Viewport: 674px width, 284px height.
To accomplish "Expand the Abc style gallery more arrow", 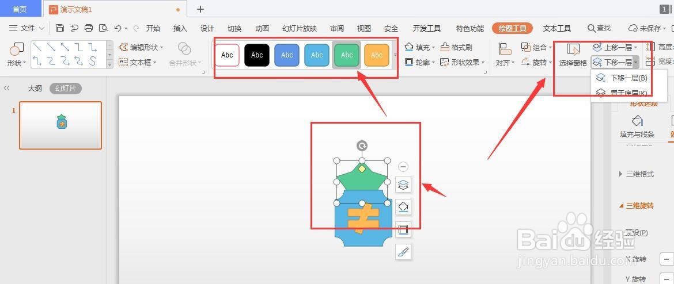I will click(x=395, y=55).
